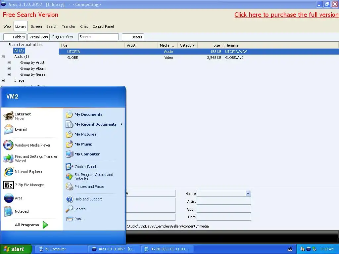Screen dimensions: 339x254
Task: Open My Computer taskbar button
Action: coord(61,249)
